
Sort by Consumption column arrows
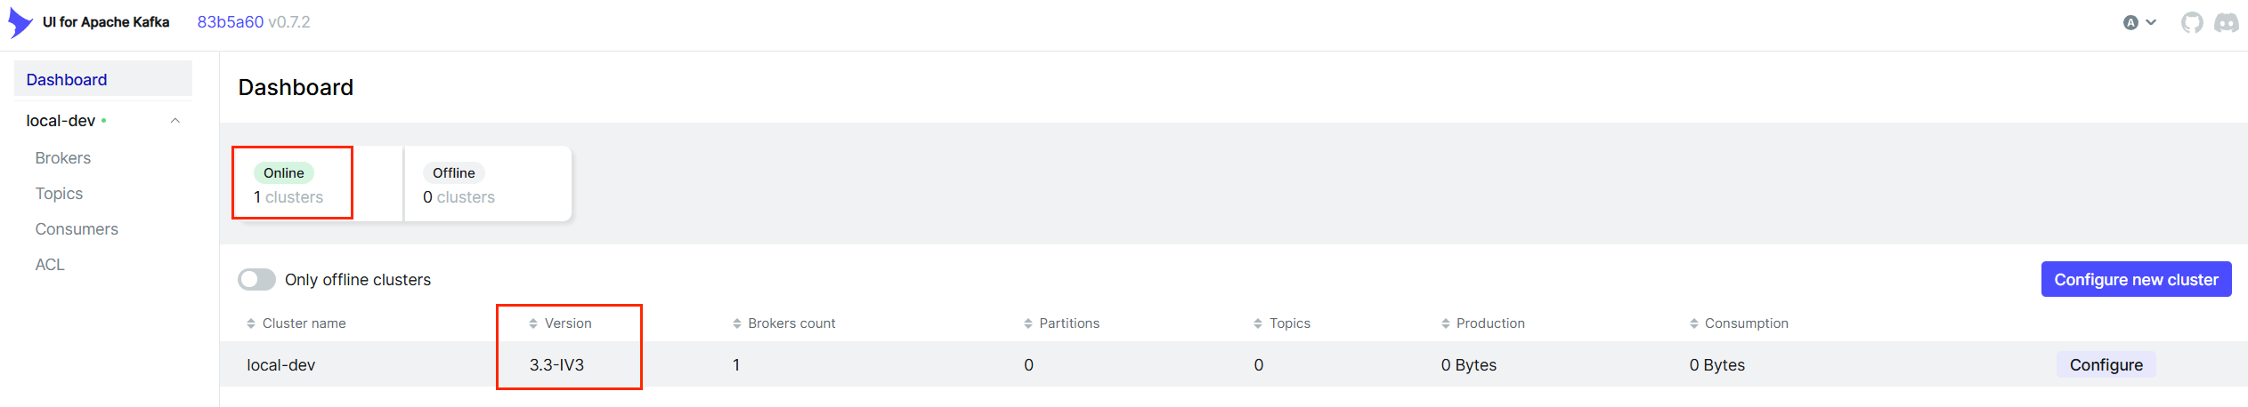pos(1694,323)
